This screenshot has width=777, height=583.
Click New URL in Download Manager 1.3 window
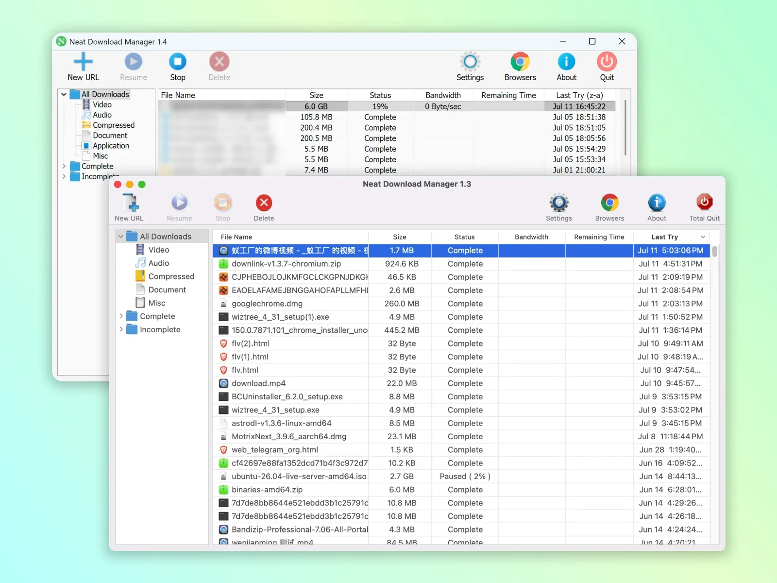(x=129, y=207)
